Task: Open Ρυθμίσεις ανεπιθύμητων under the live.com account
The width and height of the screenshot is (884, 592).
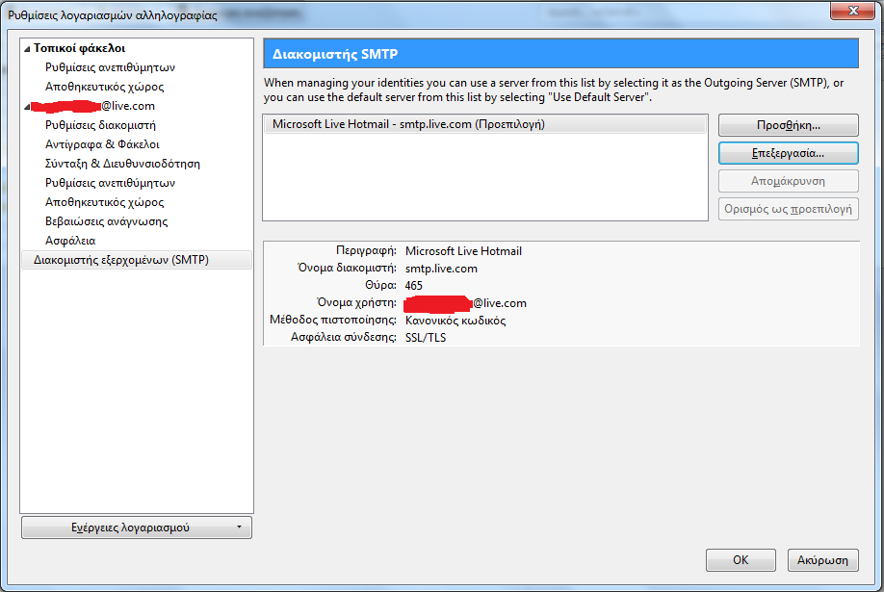Action: [x=110, y=182]
